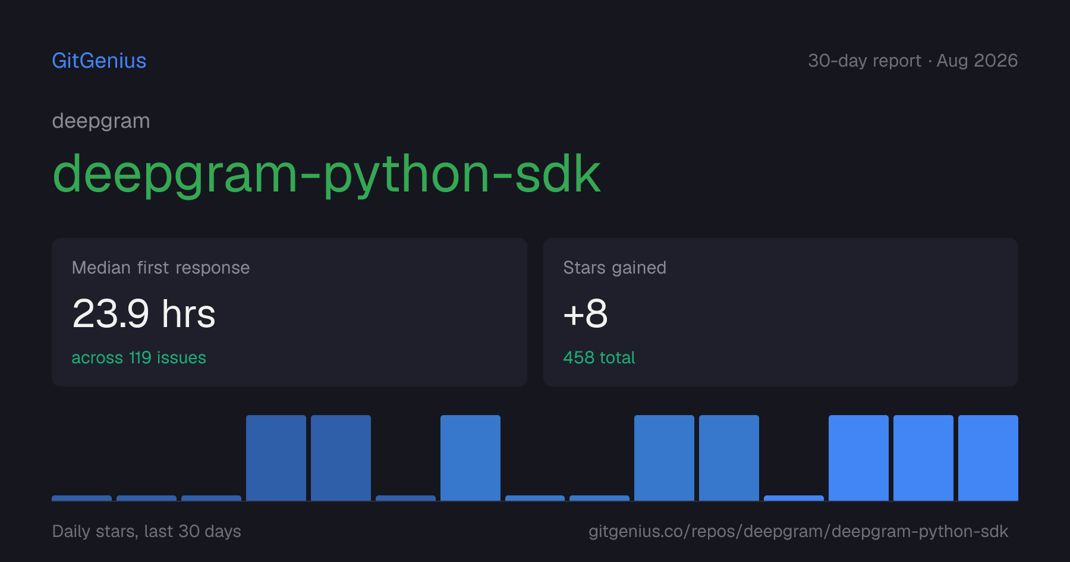Select the '+8' stars value
Screen dimensions: 1070x562
[x=586, y=313]
